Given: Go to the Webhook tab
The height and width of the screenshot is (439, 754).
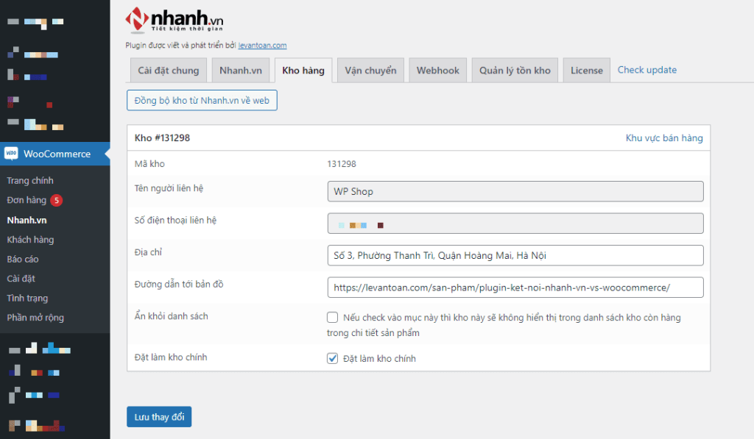Looking at the screenshot, I should click(x=437, y=71).
